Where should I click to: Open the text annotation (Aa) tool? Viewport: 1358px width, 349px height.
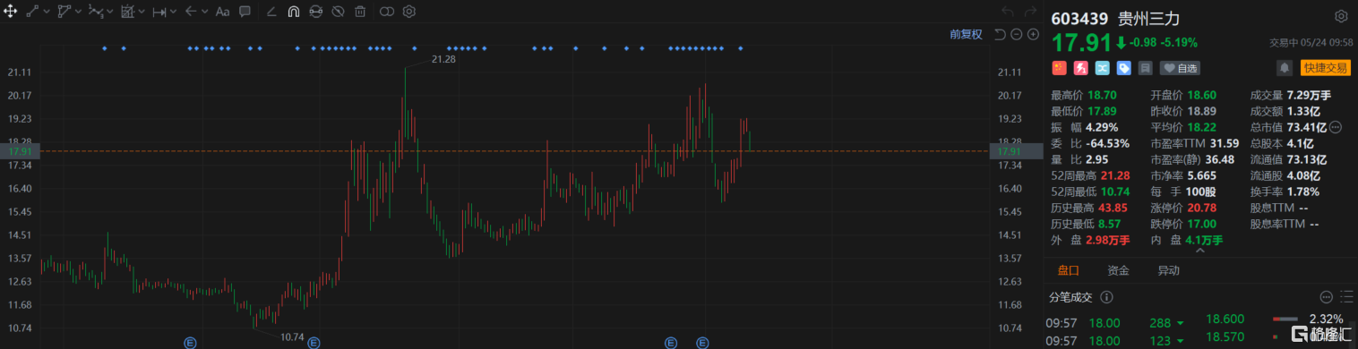[x=222, y=12]
